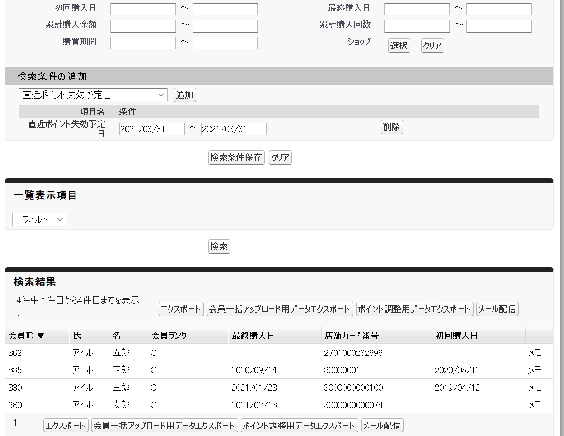This screenshot has width=564, height=436.
Task: Click the クリア button beside 検索条件保存
Action: tap(280, 157)
